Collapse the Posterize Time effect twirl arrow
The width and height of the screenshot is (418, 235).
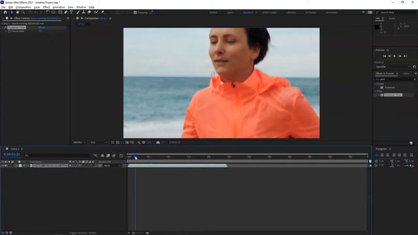[x=3, y=27]
